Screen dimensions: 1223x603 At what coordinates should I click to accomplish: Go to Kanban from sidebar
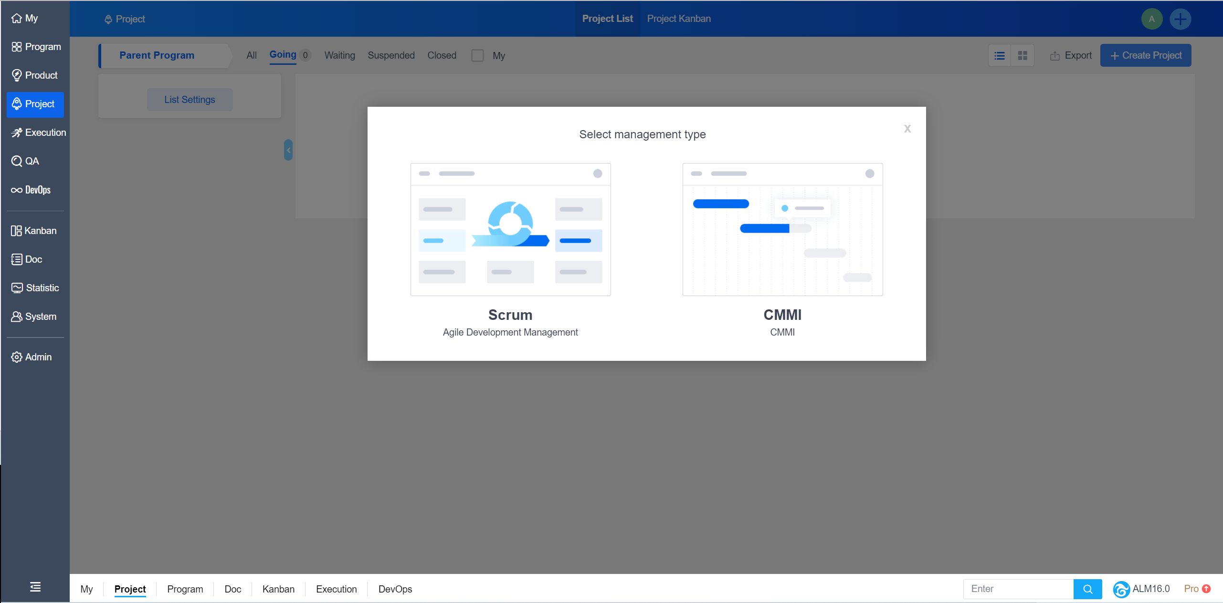pos(34,231)
